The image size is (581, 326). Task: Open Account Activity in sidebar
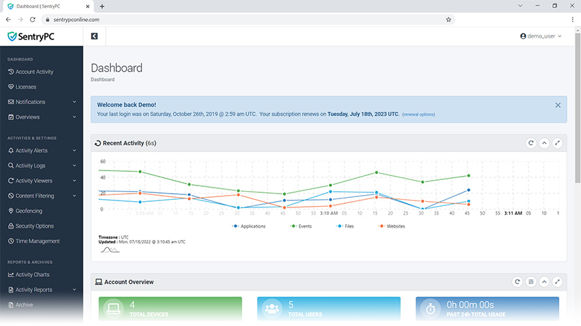[34, 72]
